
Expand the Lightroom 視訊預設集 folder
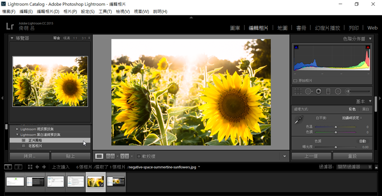click(17, 129)
